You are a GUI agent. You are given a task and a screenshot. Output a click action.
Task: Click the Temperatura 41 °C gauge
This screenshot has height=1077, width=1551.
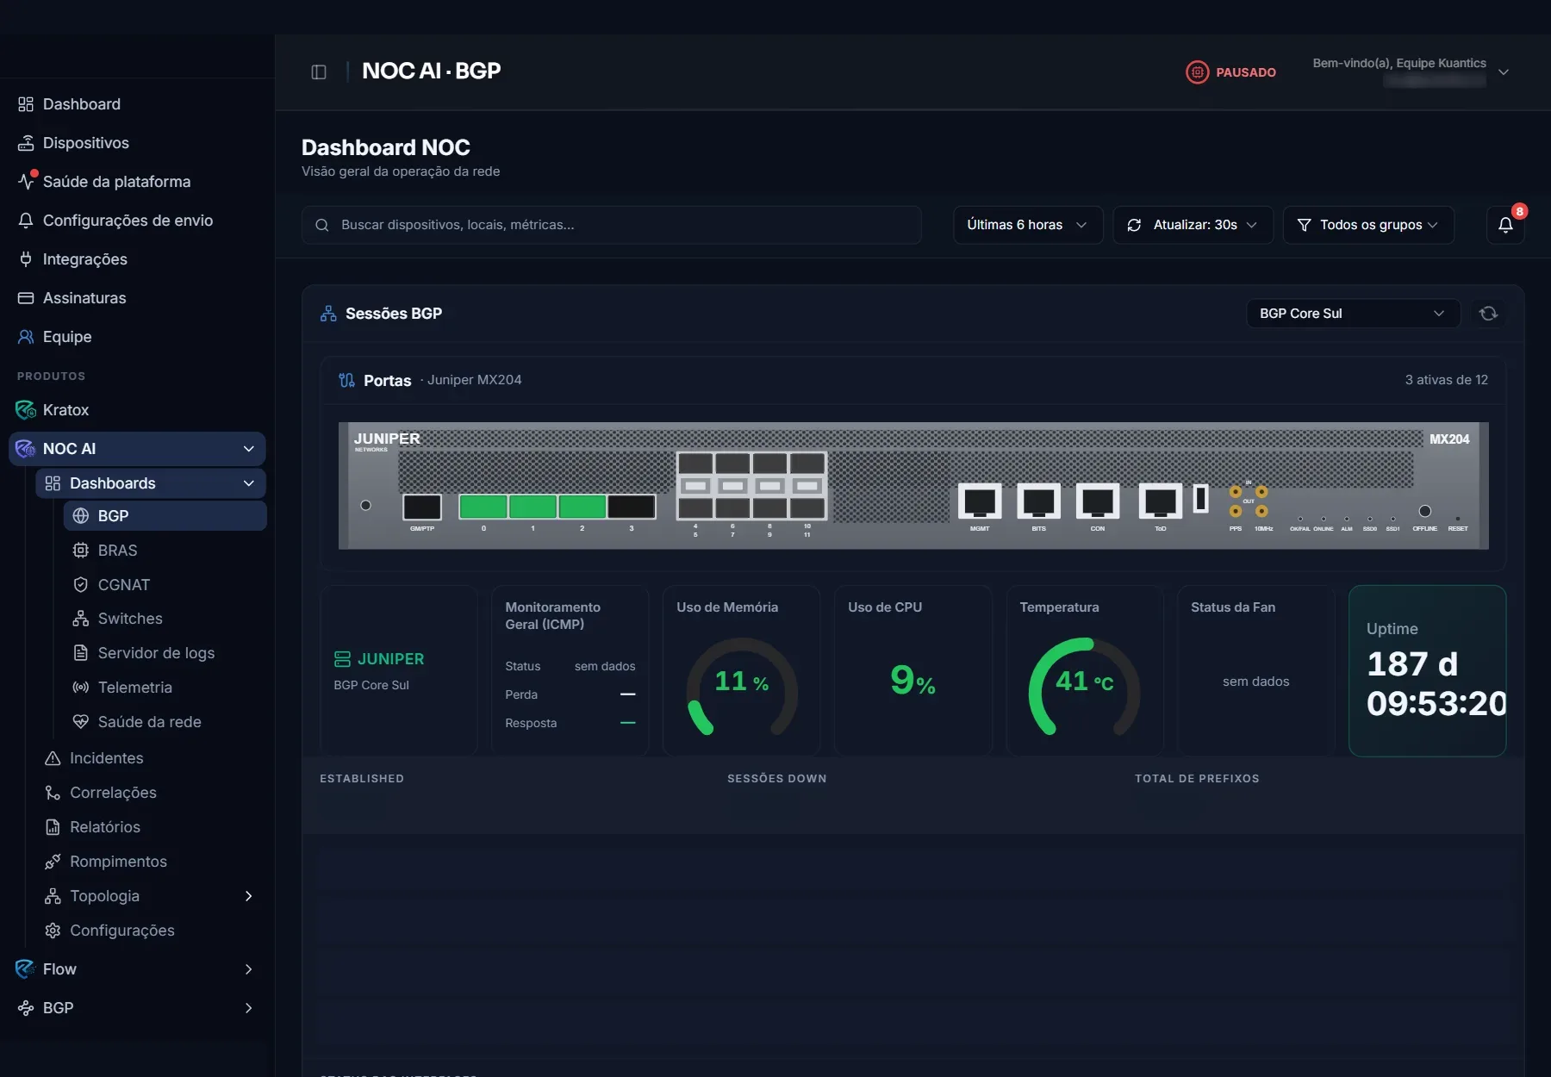1085,686
